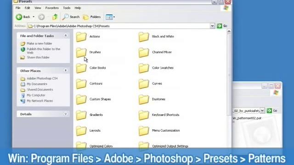Viewport: 294px width, 165px height.
Task: Click the folder icon in the address bar
Action: [30, 26]
